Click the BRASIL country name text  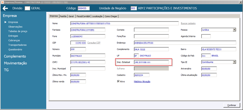click(x=215, y=56)
